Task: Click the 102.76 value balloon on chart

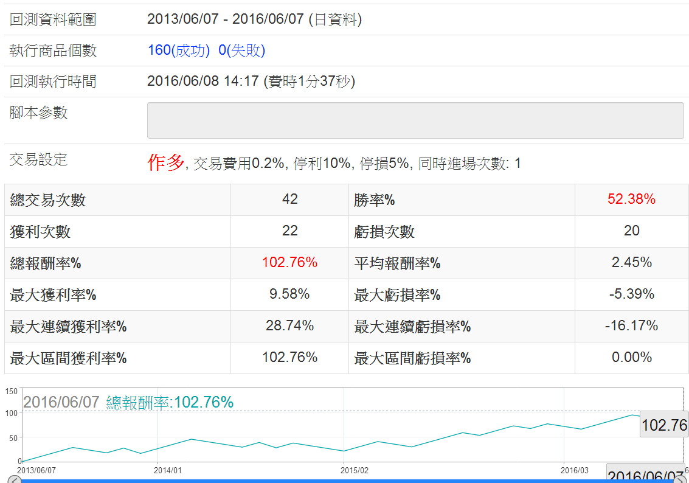Action: (664, 425)
